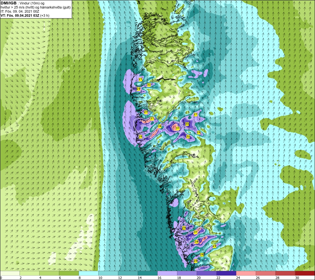Click the 18–20 m/s light purple legend swatch
The image size is (315, 280).
click(x=187, y=273)
